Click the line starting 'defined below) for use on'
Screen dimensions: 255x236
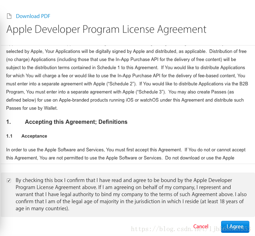(125, 100)
